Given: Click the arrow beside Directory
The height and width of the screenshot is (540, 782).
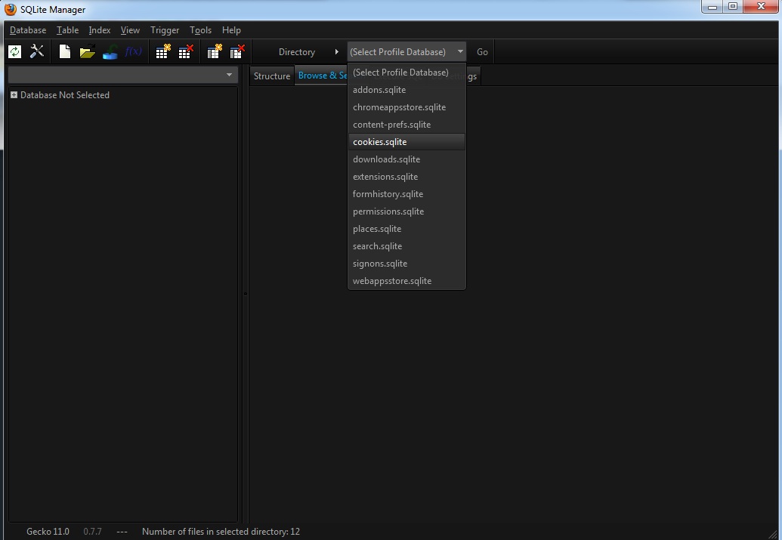Looking at the screenshot, I should click(x=337, y=52).
